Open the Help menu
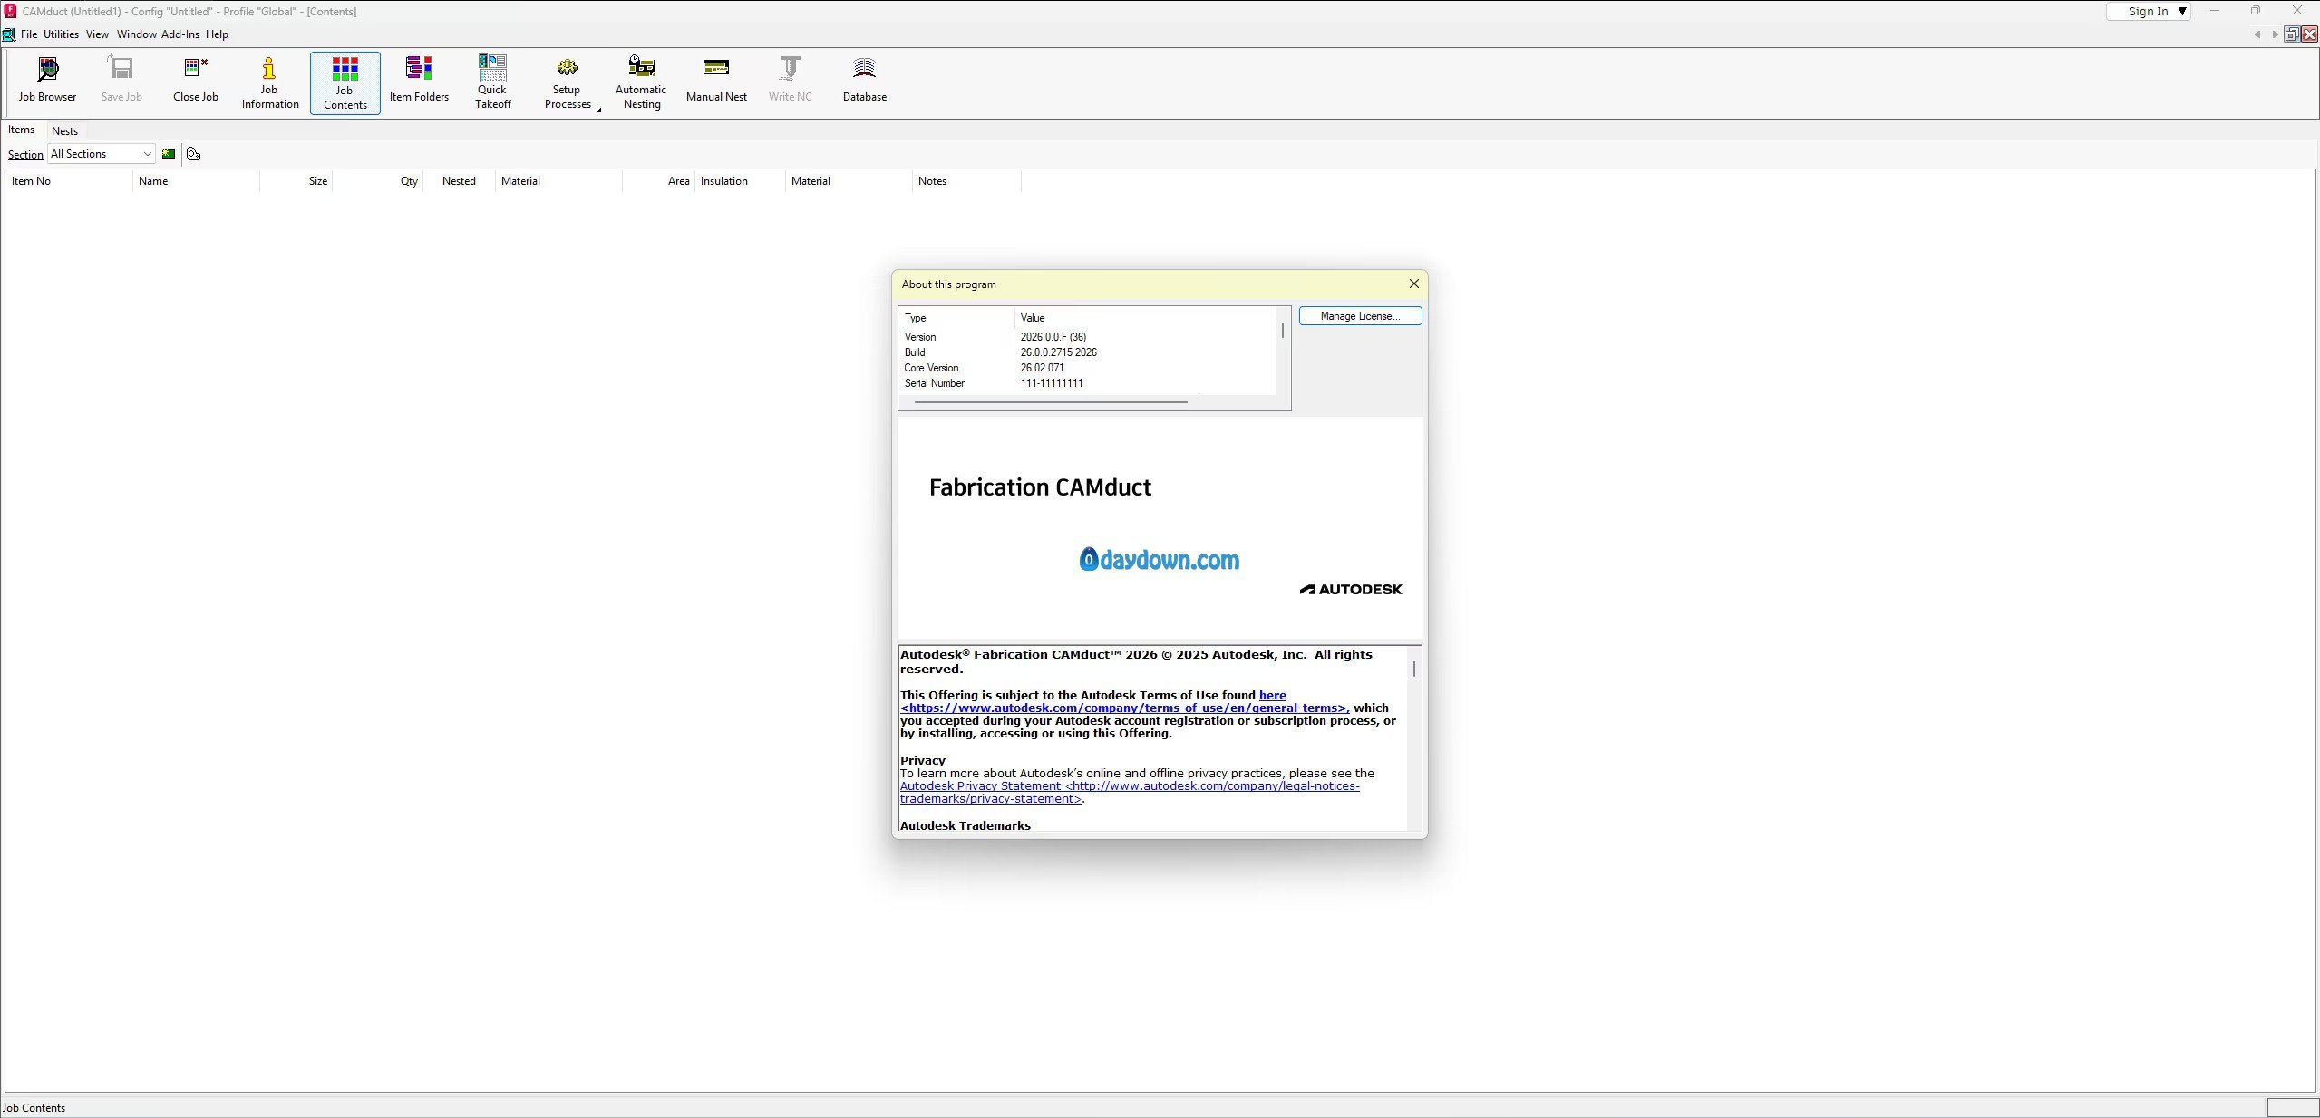The height and width of the screenshot is (1118, 2320). pyautogui.click(x=217, y=34)
